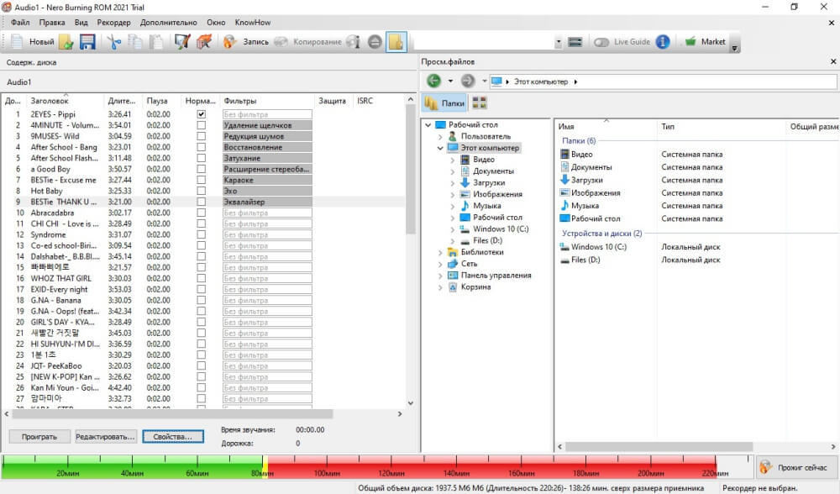
Task: Click the Paste clipboard icon
Action: coord(156,42)
